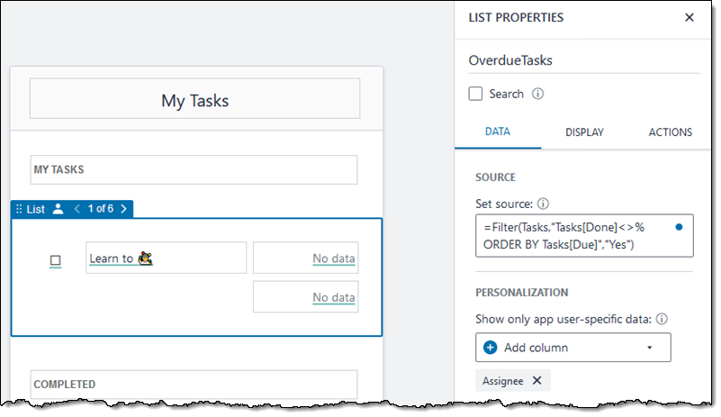This screenshot has width=721, height=417.
Task: Click the person icon on List tab
Action: coord(58,209)
